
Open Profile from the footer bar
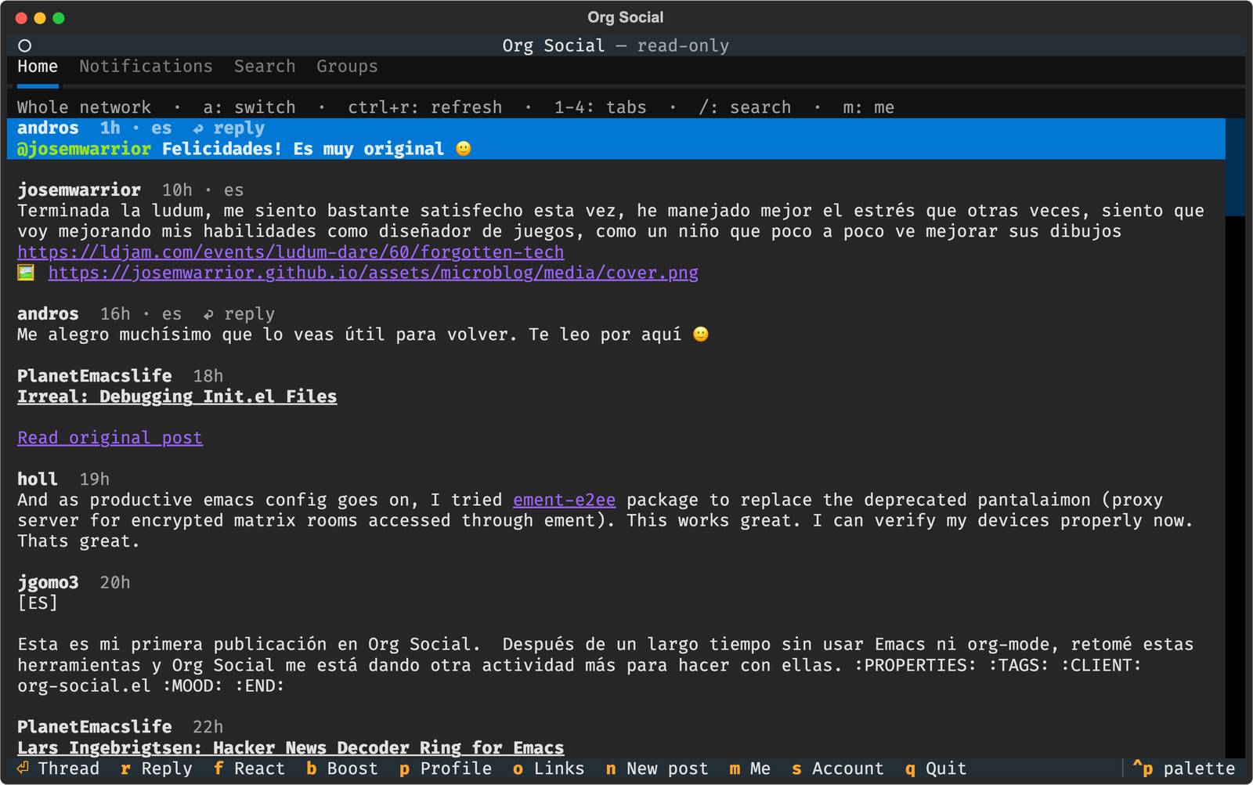point(456,769)
